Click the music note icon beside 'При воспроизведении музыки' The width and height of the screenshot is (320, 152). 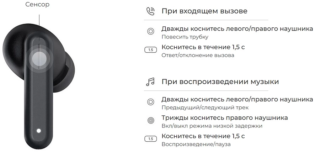[150, 82]
